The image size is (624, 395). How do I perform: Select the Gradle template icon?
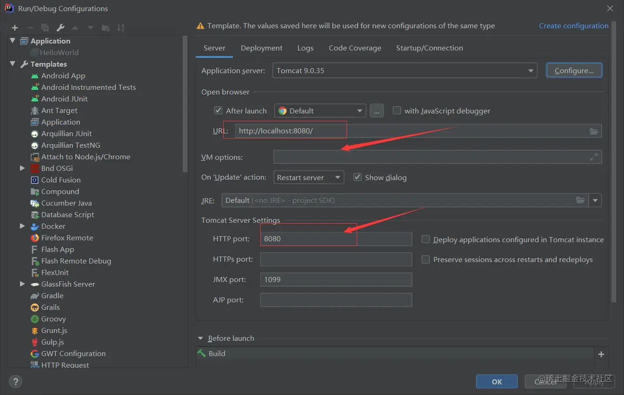click(35, 295)
